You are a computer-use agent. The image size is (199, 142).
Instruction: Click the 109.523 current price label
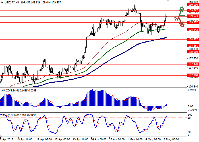point(193,16)
